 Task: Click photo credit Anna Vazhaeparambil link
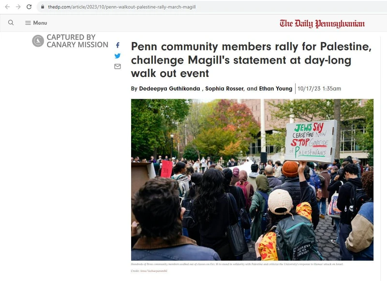(x=153, y=271)
